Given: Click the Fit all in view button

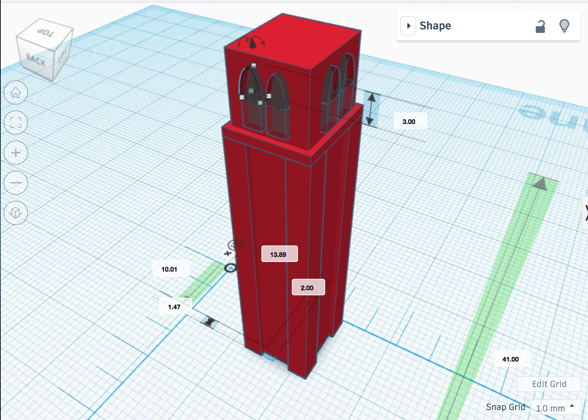Looking at the screenshot, I should click(x=16, y=123).
